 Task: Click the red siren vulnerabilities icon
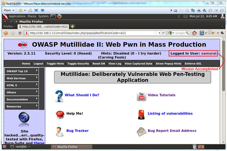[x=141, y=115]
